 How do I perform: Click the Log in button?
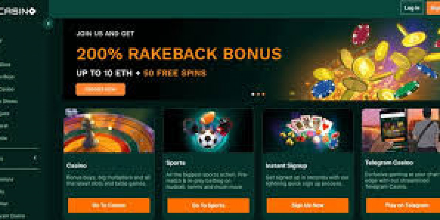point(412,8)
